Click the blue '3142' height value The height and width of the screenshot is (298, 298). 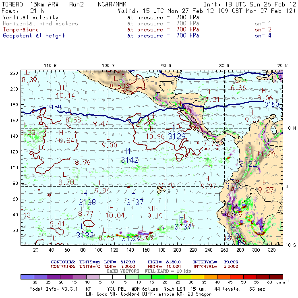(130, 160)
